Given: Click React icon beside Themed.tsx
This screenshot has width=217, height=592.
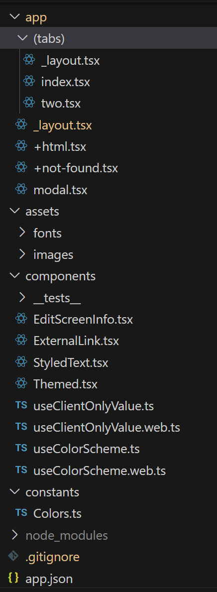Looking at the screenshot, I should click(x=21, y=384).
